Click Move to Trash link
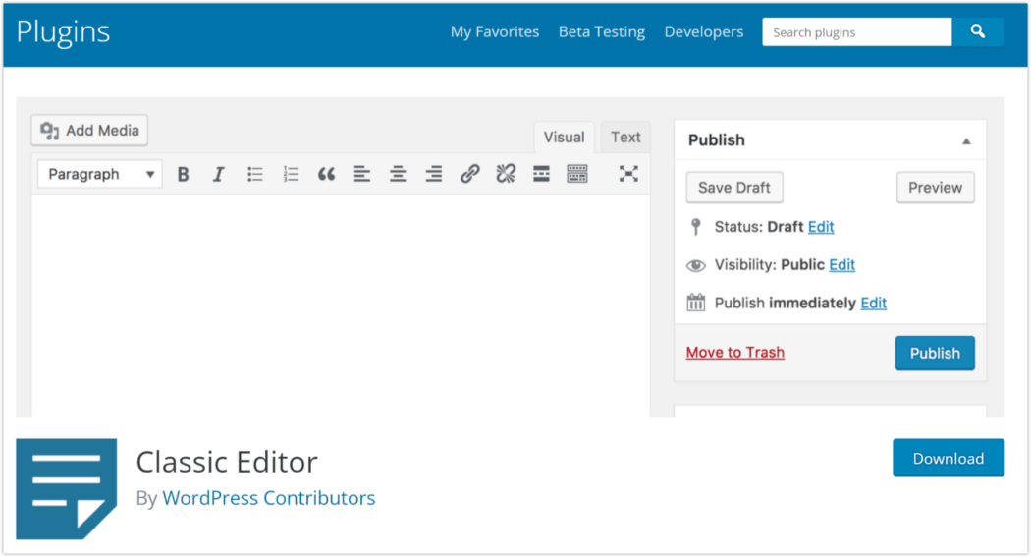The image size is (1031, 557). (735, 353)
